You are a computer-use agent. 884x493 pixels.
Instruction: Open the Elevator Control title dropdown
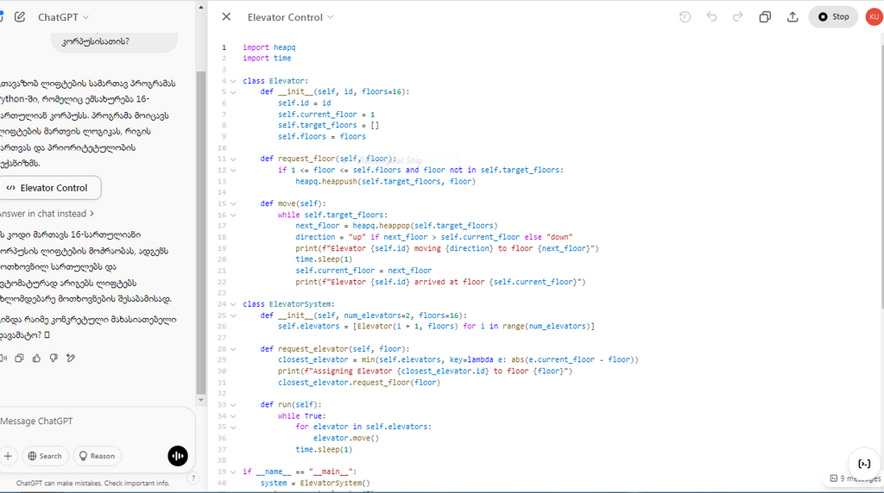[290, 17]
